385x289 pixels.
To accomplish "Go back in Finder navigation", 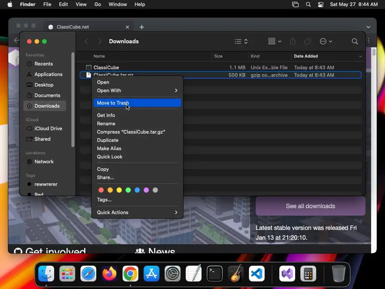I will click(86, 41).
